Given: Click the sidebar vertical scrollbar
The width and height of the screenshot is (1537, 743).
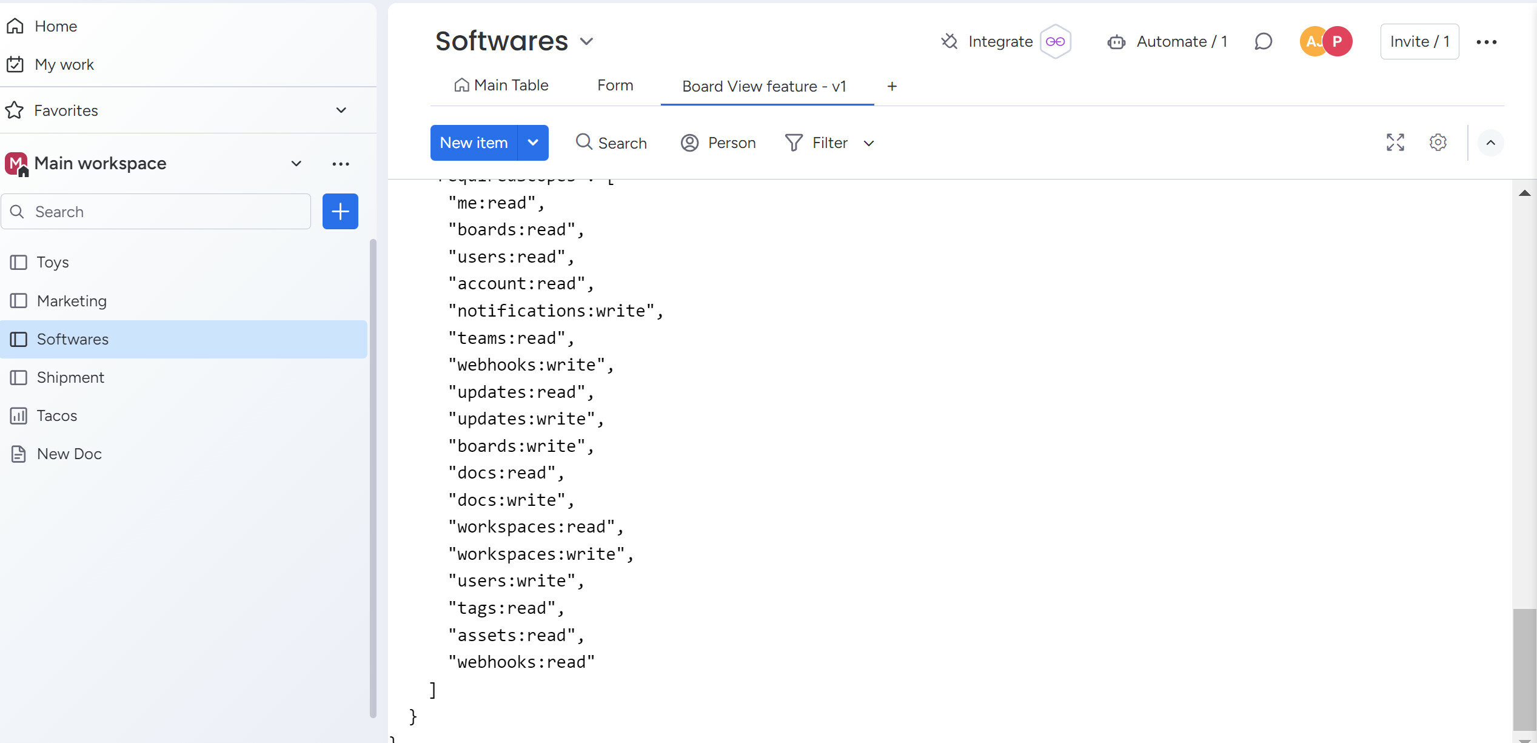Looking at the screenshot, I should click(373, 479).
